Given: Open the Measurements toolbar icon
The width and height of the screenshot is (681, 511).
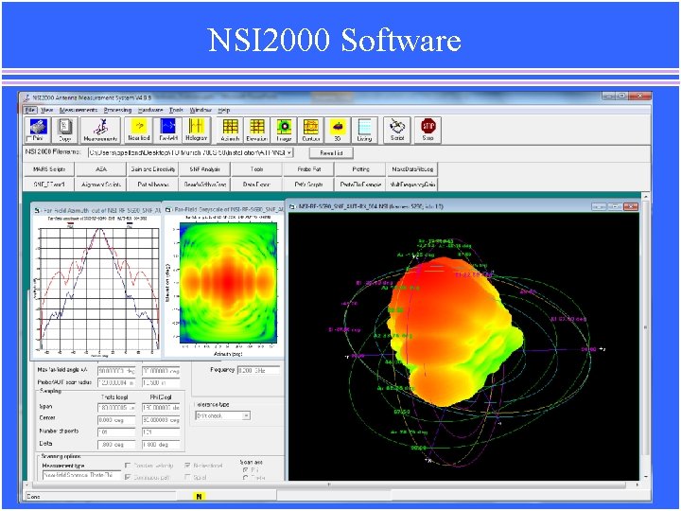Looking at the screenshot, I should coord(100,130).
